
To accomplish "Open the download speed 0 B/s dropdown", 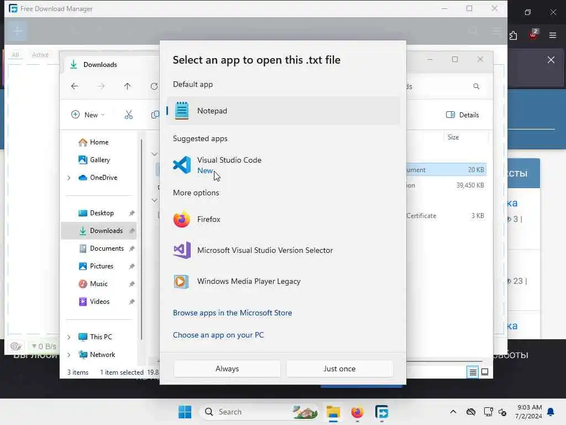I will click(x=44, y=346).
